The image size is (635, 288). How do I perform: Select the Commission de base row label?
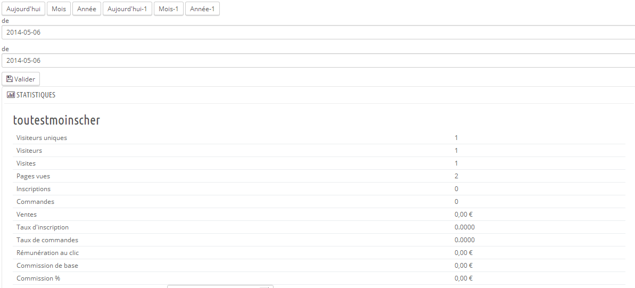point(47,266)
